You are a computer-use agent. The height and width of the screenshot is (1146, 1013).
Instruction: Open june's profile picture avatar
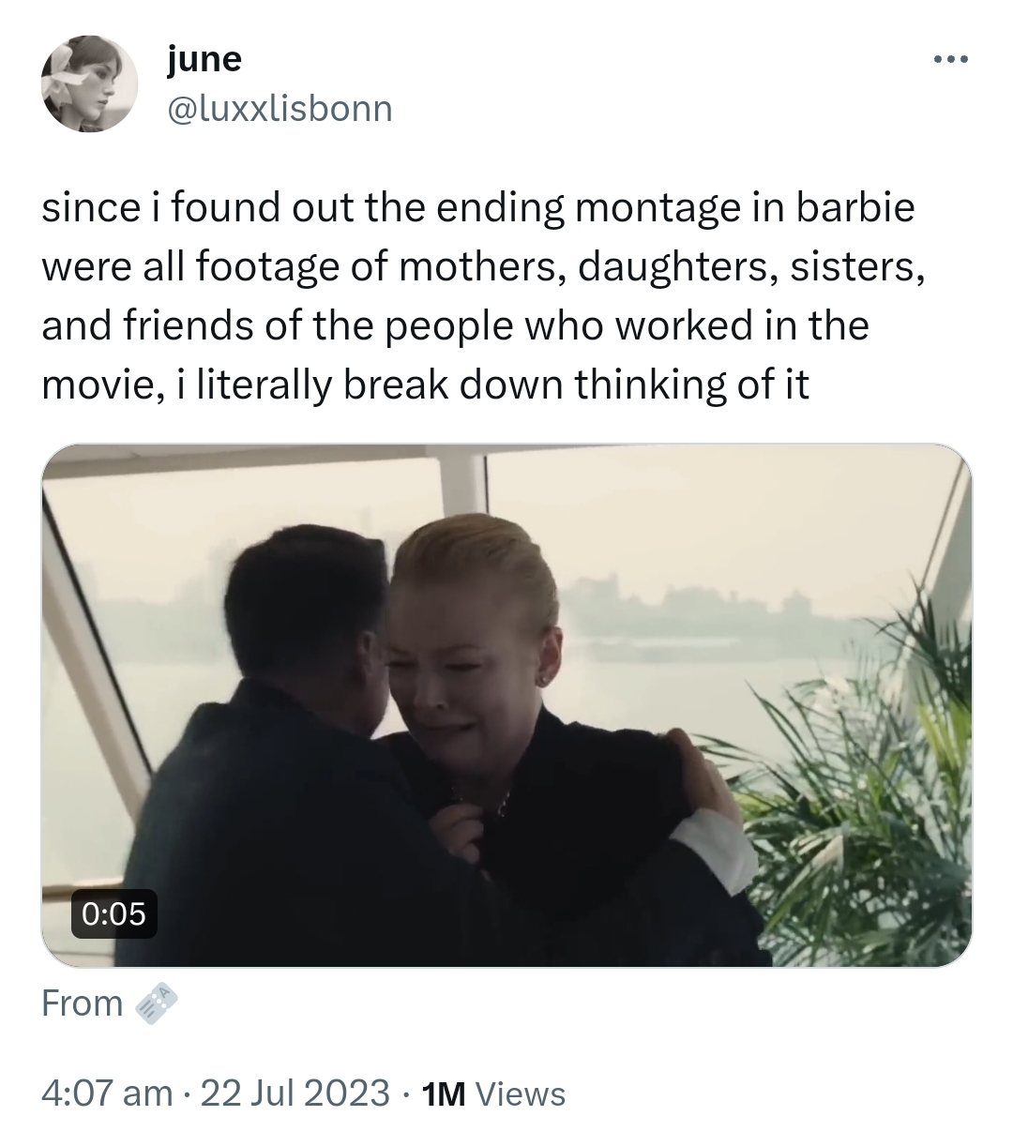click(x=89, y=85)
